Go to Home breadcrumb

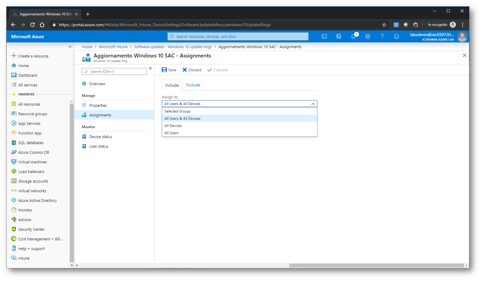click(x=87, y=47)
